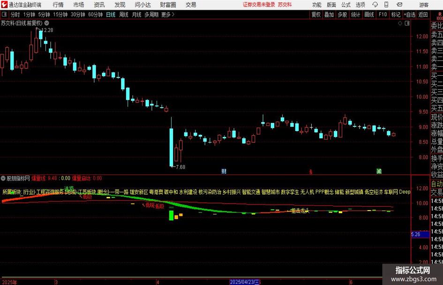The image size is (443, 285).
Task: Switch to 60分钟 period
Action: pyautogui.click(x=96, y=15)
